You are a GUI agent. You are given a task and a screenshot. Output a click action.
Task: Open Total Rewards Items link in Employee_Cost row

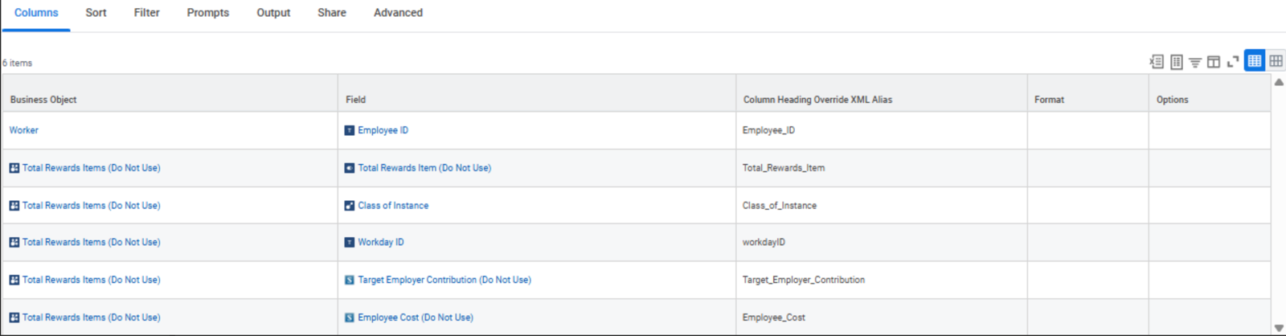[x=92, y=318]
